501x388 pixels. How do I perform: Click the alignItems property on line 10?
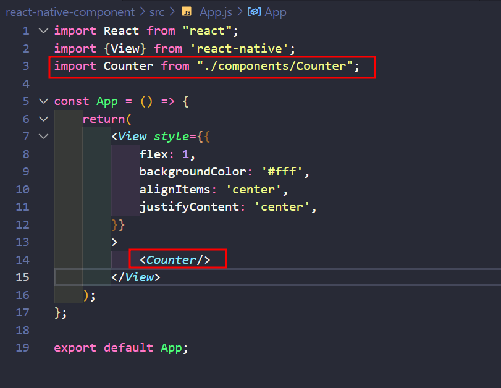coord(175,190)
